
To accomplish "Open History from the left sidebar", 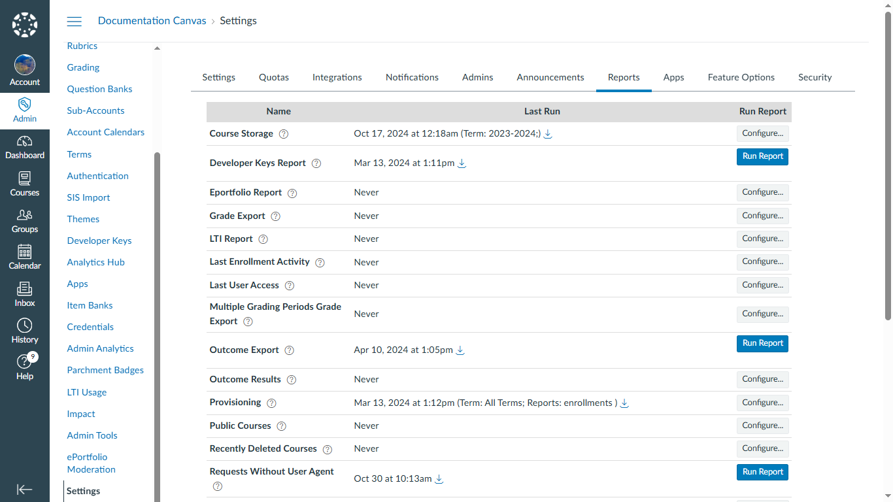I will (25, 330).
